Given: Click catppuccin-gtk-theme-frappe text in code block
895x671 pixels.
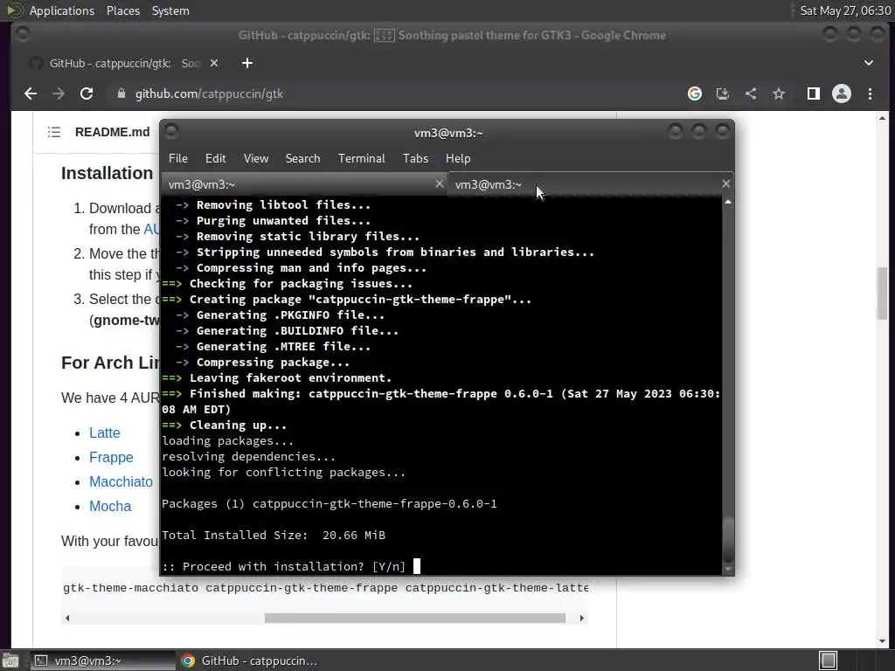Looking at the screenshot, I should [x=302, y=588].
